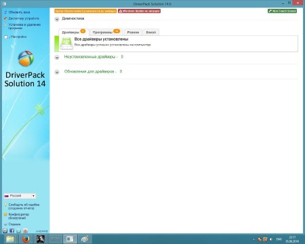Screen dimensions: 305x244
Task: Open the Драйверы tab
Action: tap(74, 32)
